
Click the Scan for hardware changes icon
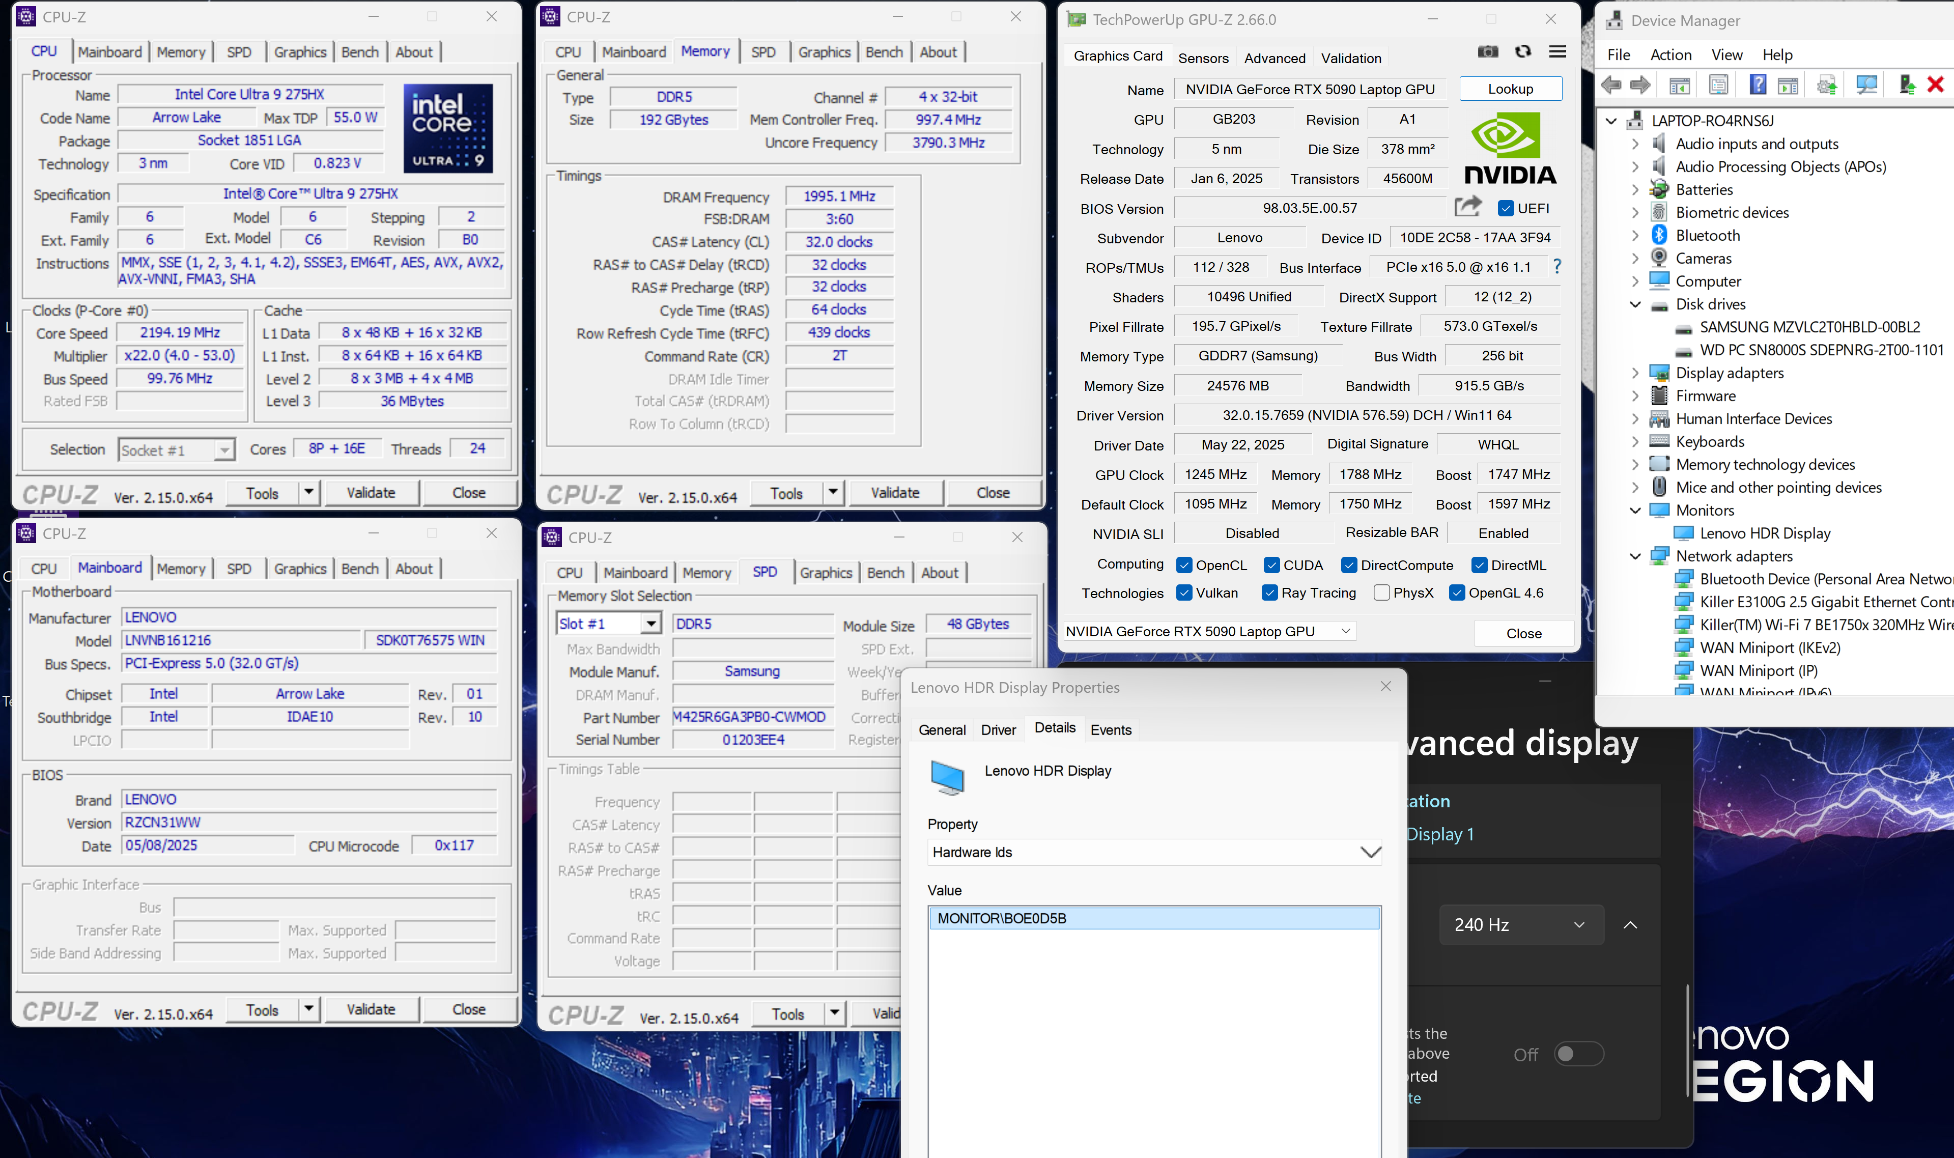point(1866,85)
